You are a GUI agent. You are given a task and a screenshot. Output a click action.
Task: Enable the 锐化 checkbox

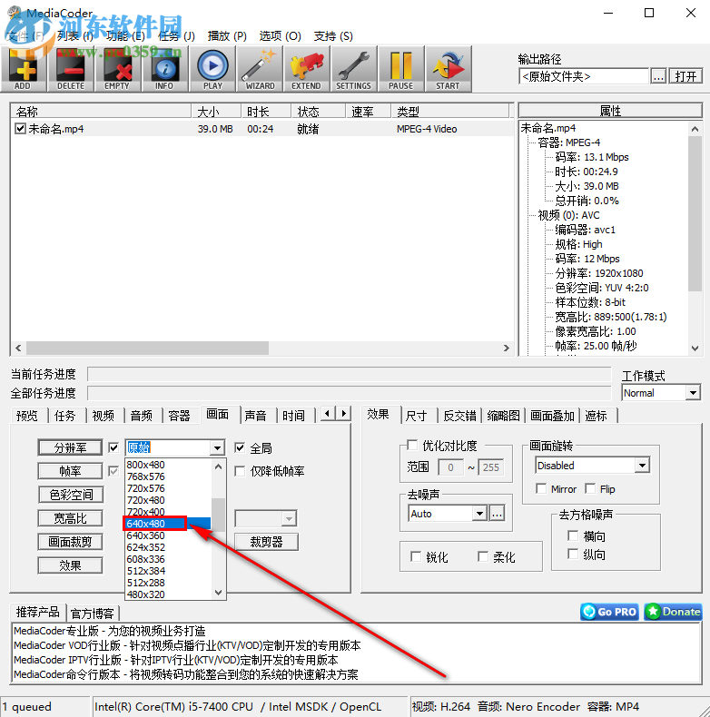click(x=416, y=556)
